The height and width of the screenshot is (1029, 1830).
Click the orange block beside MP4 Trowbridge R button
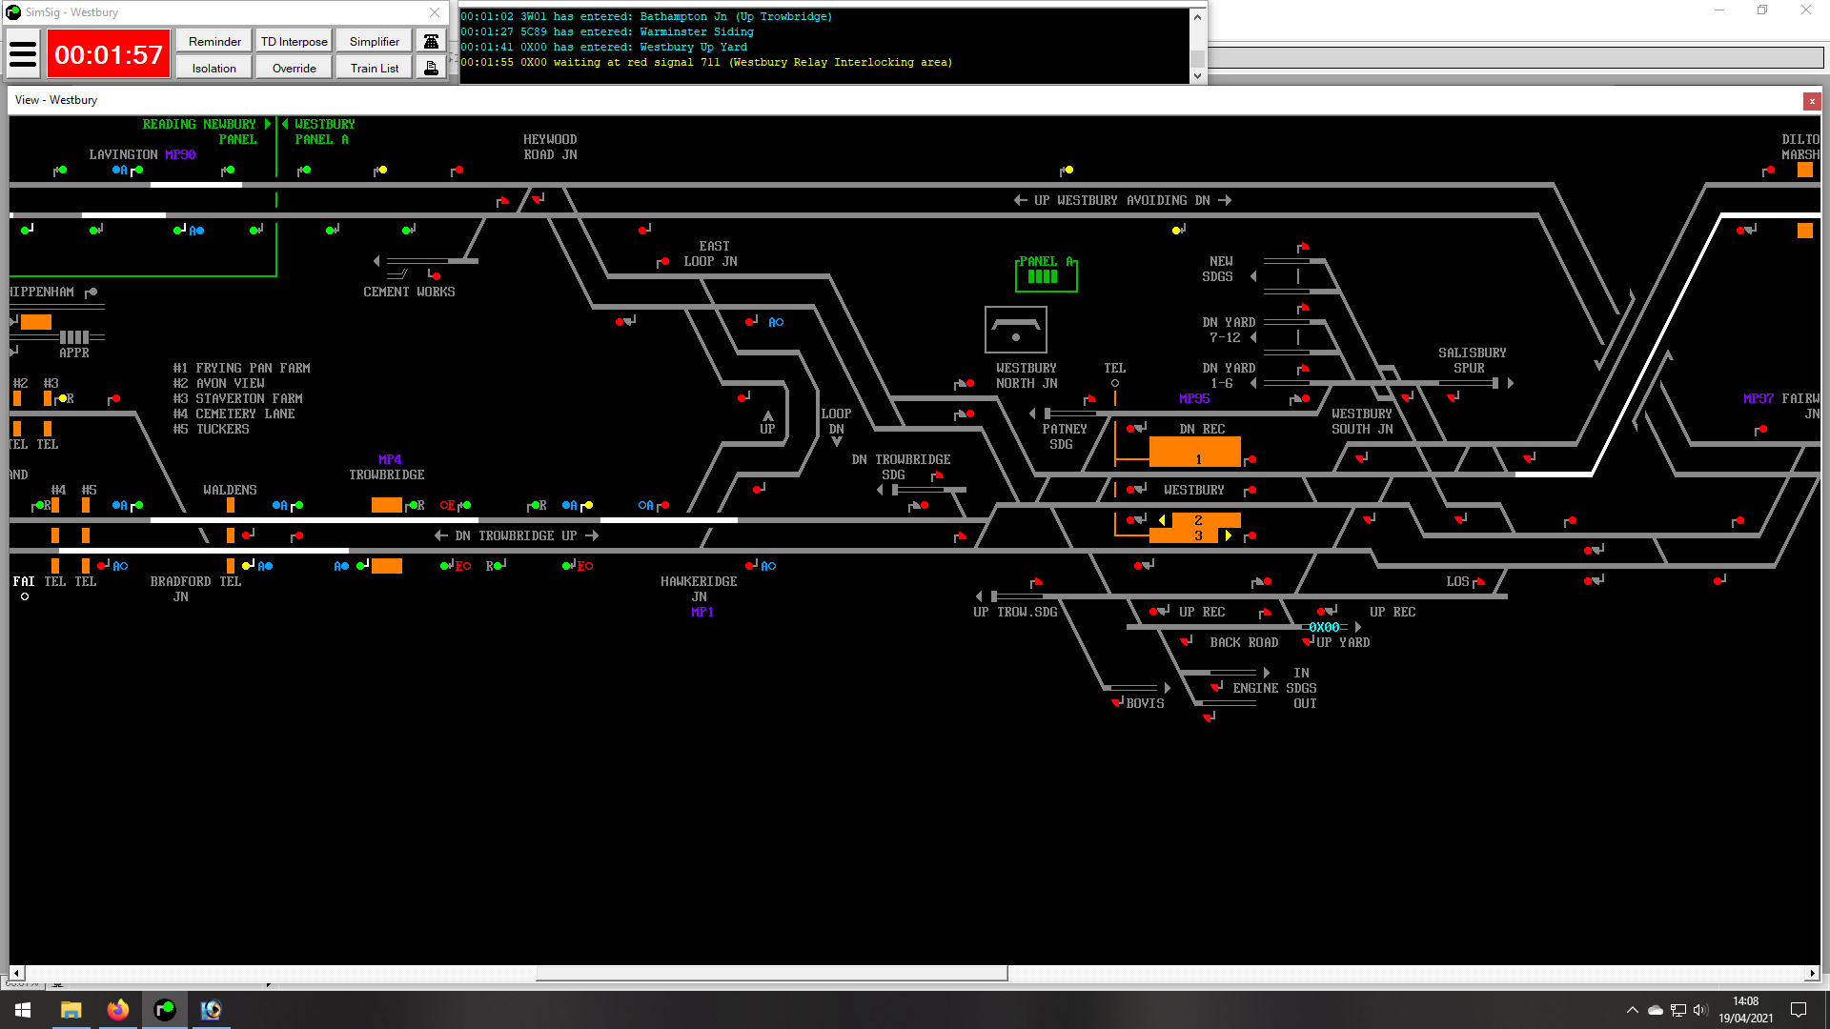387,505
